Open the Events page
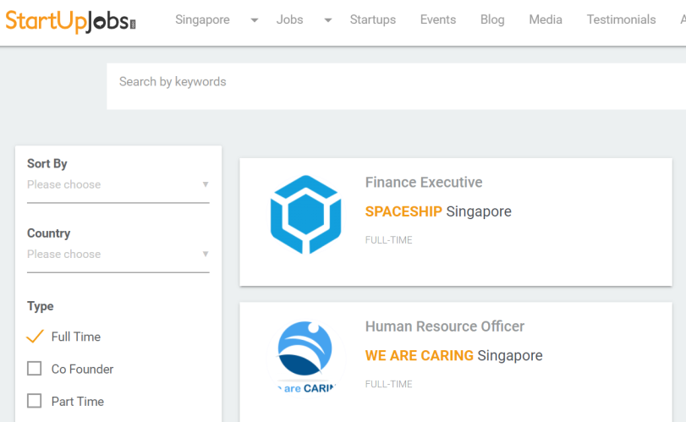The width and height of the screenshot is (686, 422). [438, 19]
